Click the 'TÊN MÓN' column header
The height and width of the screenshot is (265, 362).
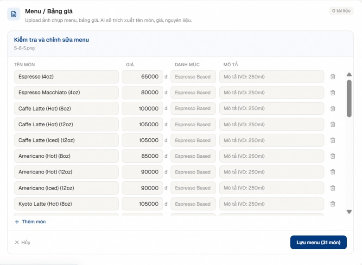24,65
